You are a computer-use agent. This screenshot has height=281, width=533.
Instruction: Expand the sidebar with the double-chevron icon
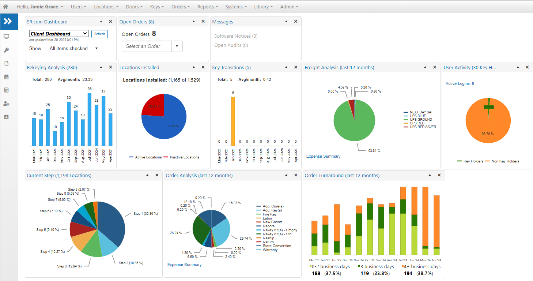tap(8, 22)
